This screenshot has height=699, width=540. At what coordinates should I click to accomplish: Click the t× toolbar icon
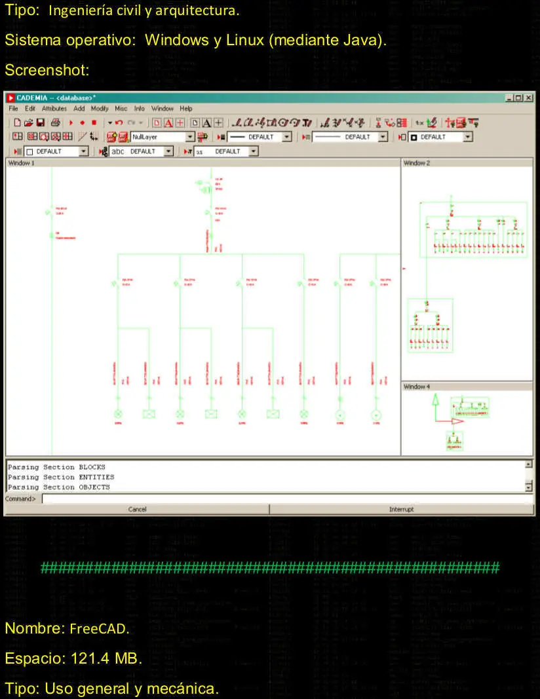point(419,123)
